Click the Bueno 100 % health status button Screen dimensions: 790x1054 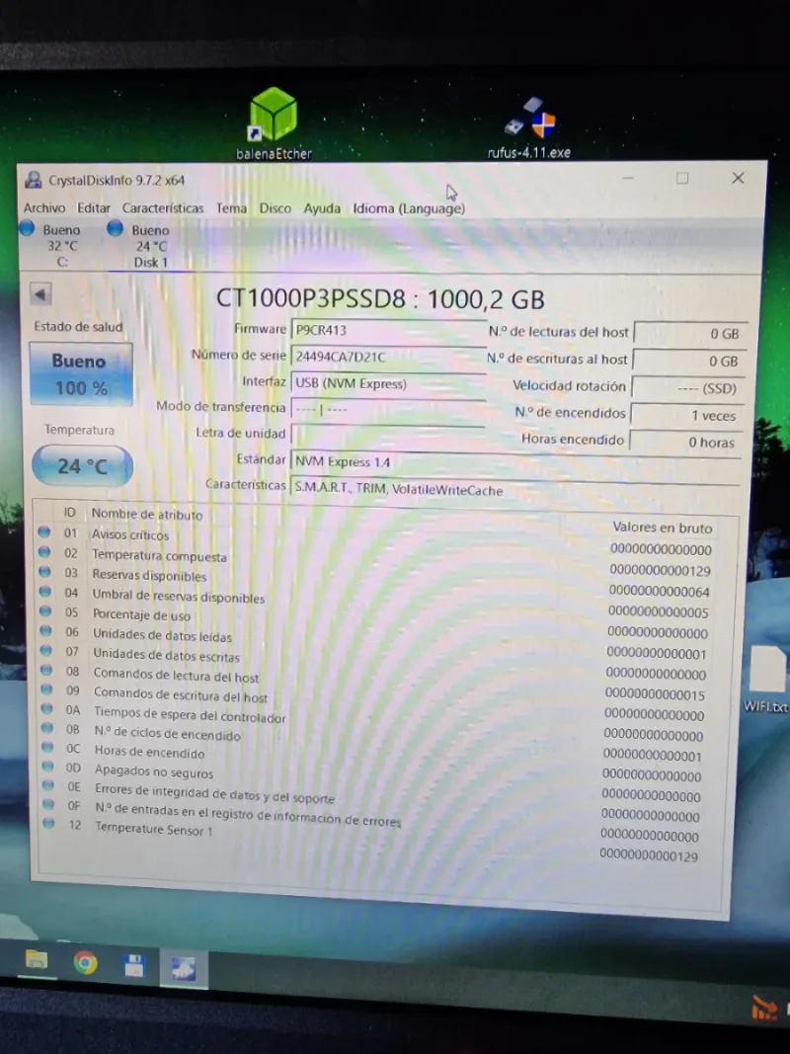81,373
